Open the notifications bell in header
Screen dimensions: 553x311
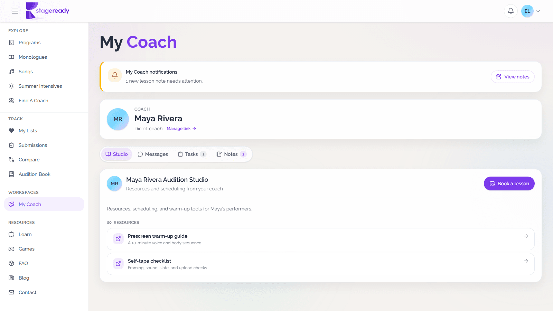[511, 11]
